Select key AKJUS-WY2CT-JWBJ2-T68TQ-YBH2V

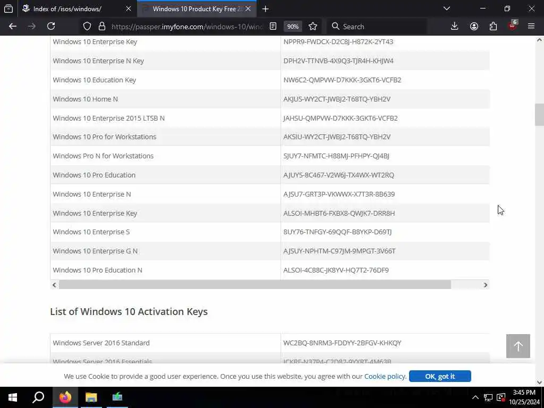click(337, 99)
